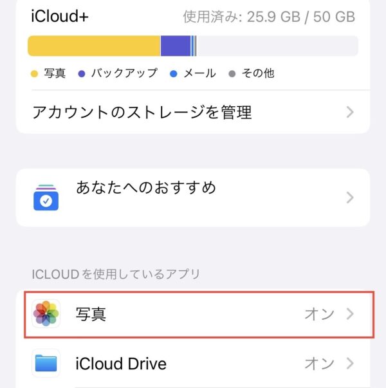Tap the オン status for 写真
Image resolution: width=386 pixels, height=388 pixels.
click(x=320, y=314)
